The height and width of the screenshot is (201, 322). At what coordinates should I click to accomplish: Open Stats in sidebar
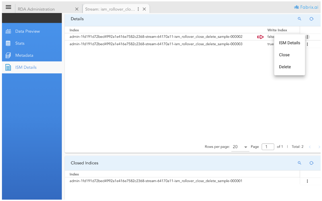[x=20, y=43]
